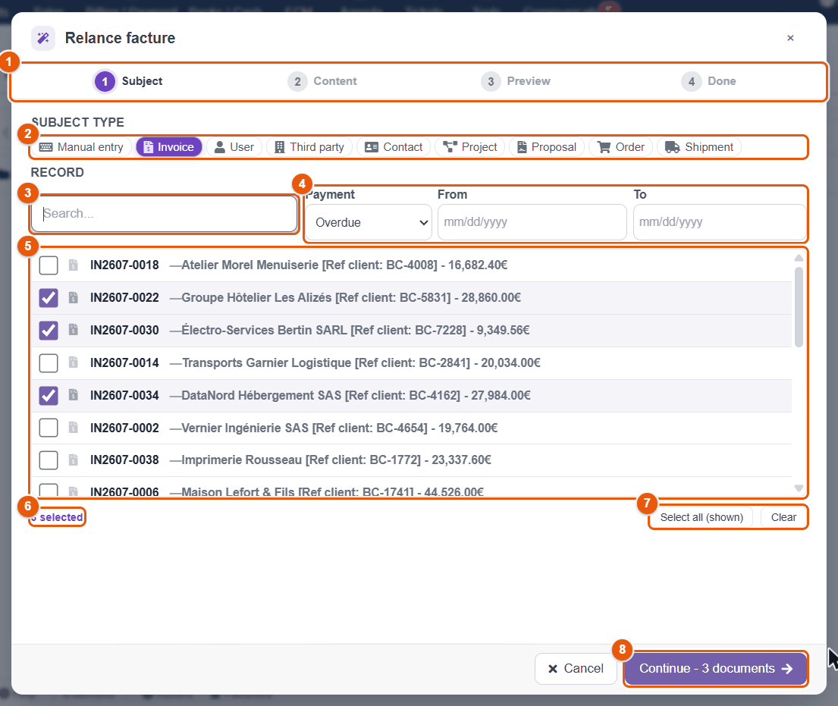This screenshot has height=706, width=838.
Task: Choose Project as subject type
Action: coord(470,147)
